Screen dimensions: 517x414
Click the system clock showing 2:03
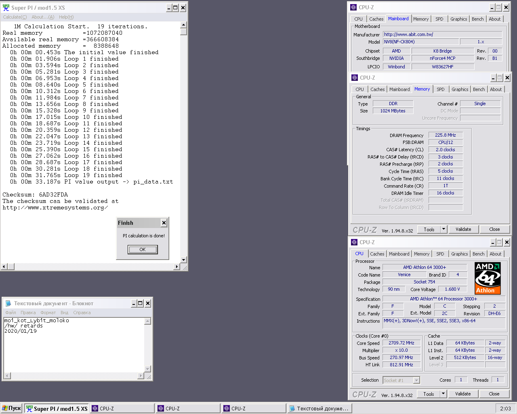pos(505,408)
